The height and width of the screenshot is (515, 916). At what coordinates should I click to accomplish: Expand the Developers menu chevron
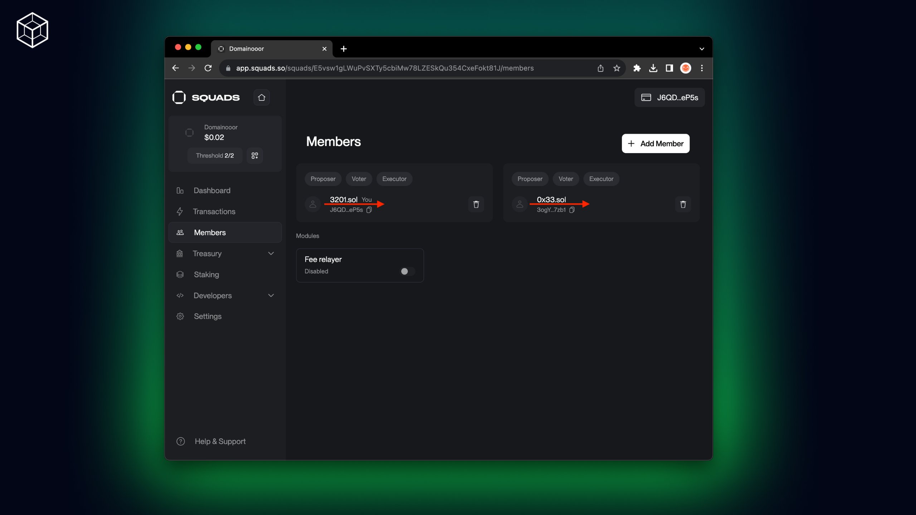[x=271, y=296]
